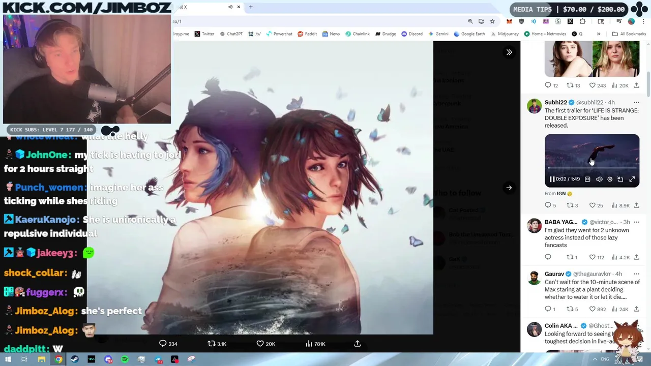Like Subhi22's post with 25 likes
The width and height of the screenshot is (651, 366).
[596, 205]
